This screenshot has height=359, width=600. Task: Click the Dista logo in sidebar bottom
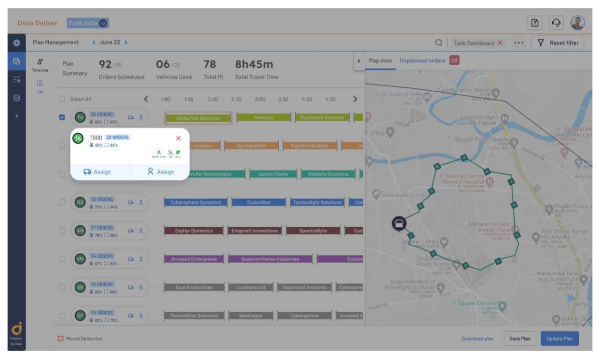[x=17, y=329]
